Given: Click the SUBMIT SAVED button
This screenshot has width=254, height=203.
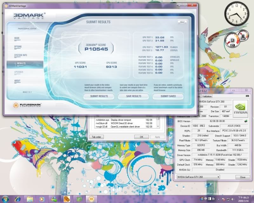Looking at the screenshot, I should [168, 96].
